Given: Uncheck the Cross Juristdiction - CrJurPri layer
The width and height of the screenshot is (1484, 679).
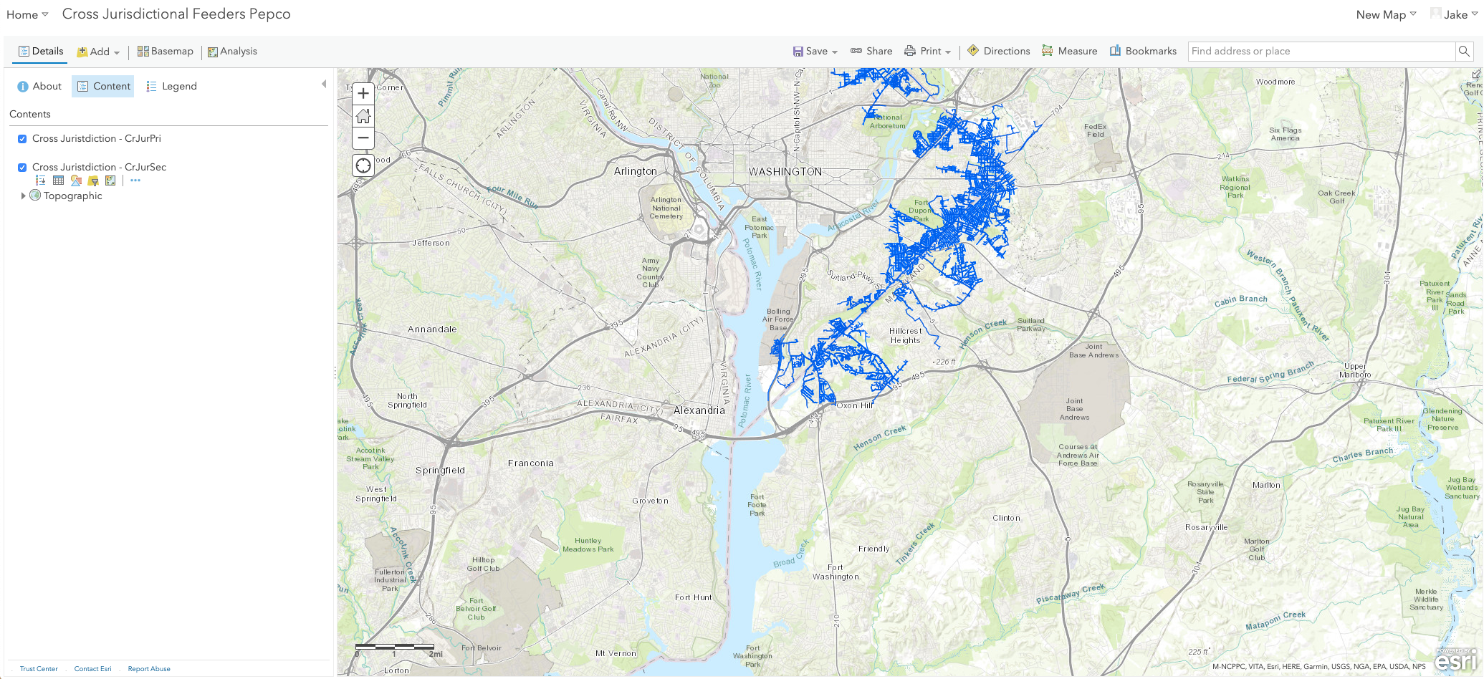Looking at the screenshot, I should pyautogui.click(x=22, y=139).
